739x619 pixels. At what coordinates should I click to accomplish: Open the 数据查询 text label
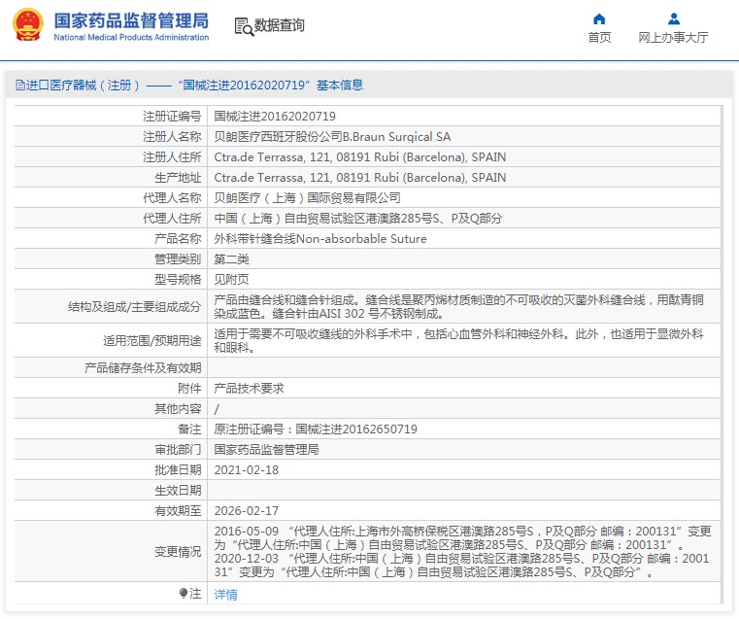point(280,26)
